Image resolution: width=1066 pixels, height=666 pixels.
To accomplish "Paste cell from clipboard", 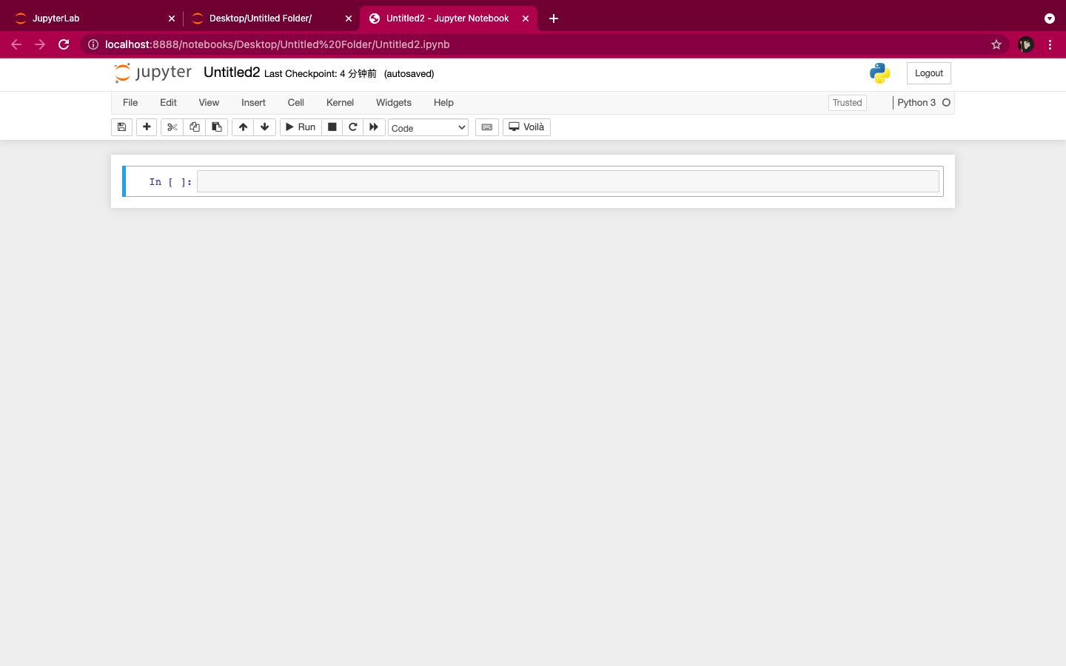I will coord(216,127).
